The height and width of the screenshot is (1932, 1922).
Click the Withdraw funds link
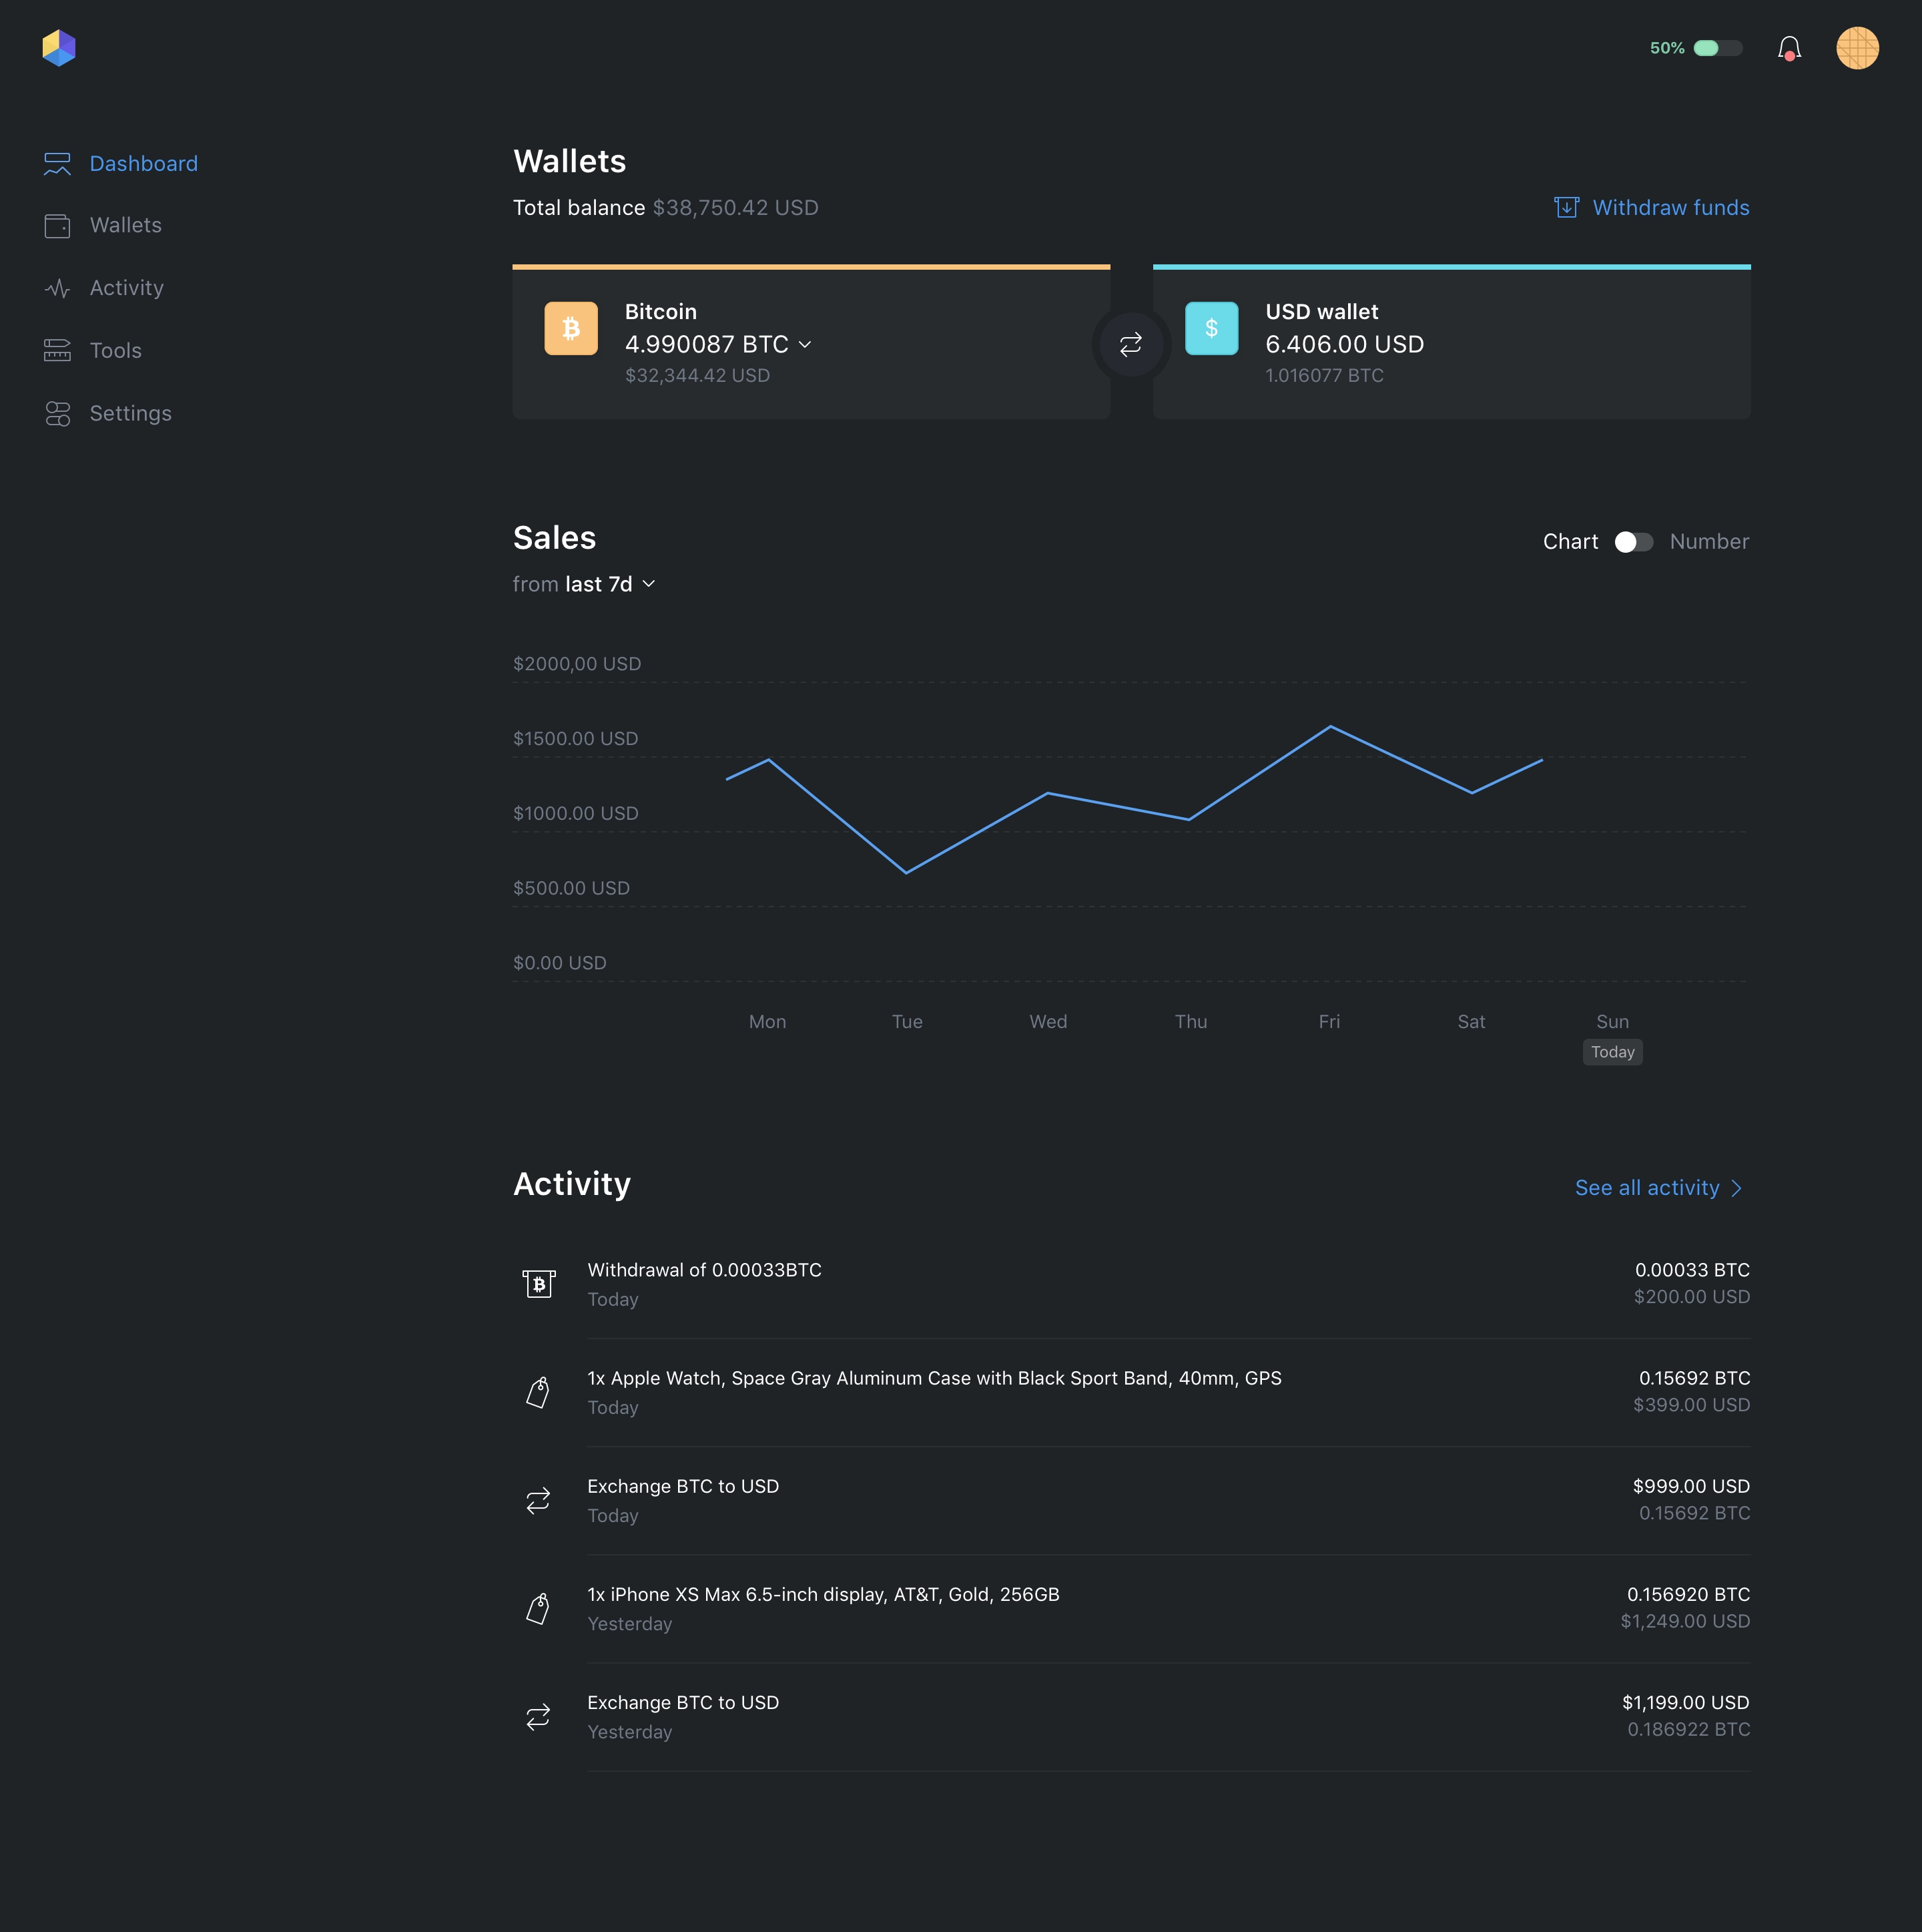pyautogui.click(x=1670, y=208)
